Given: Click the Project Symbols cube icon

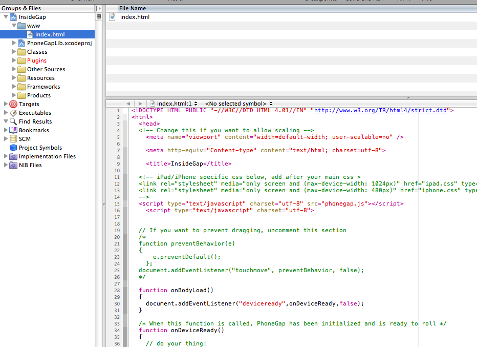Looking at the screenshot, I should pyautogui.click(x=13, y=148).
